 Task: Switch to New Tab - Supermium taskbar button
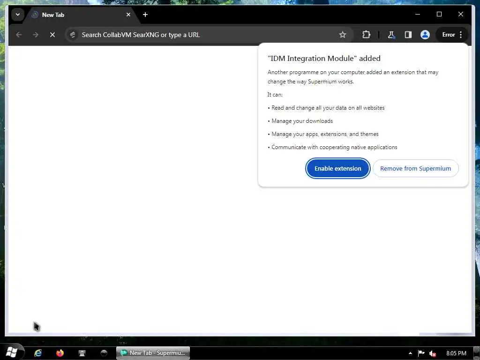point(153,353)
